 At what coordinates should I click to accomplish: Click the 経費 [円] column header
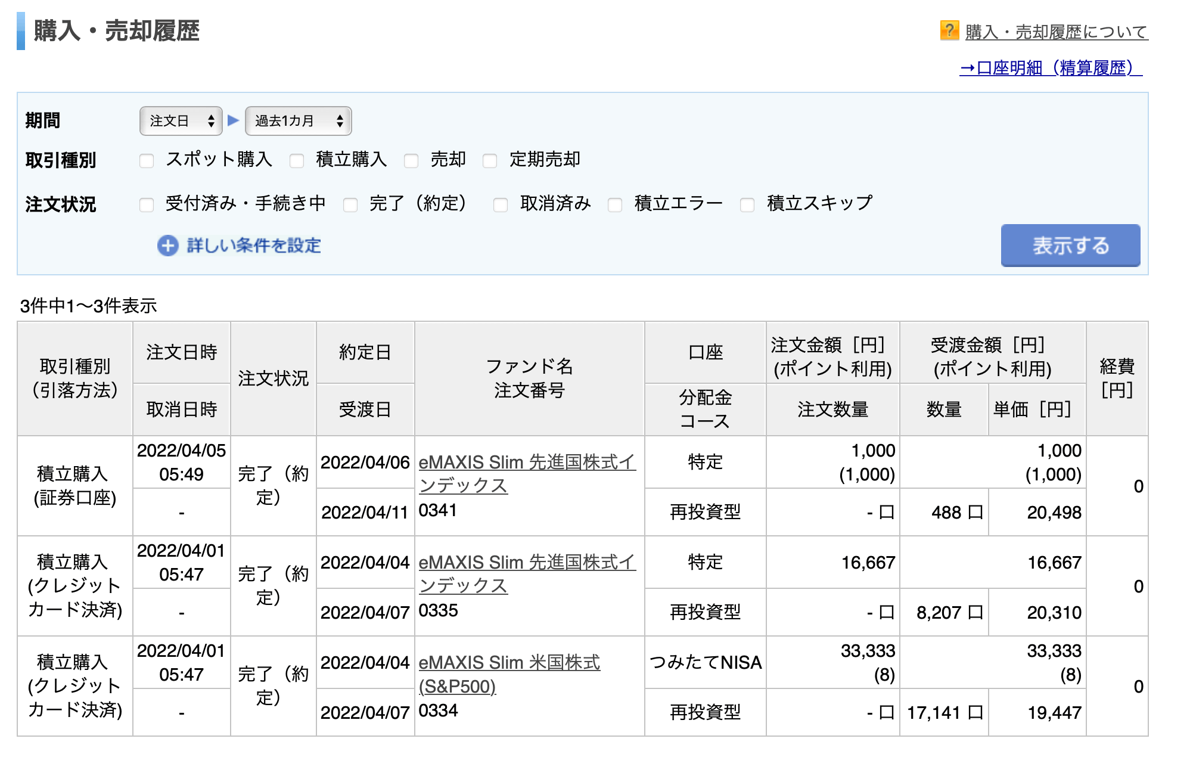pos(1117,378)
